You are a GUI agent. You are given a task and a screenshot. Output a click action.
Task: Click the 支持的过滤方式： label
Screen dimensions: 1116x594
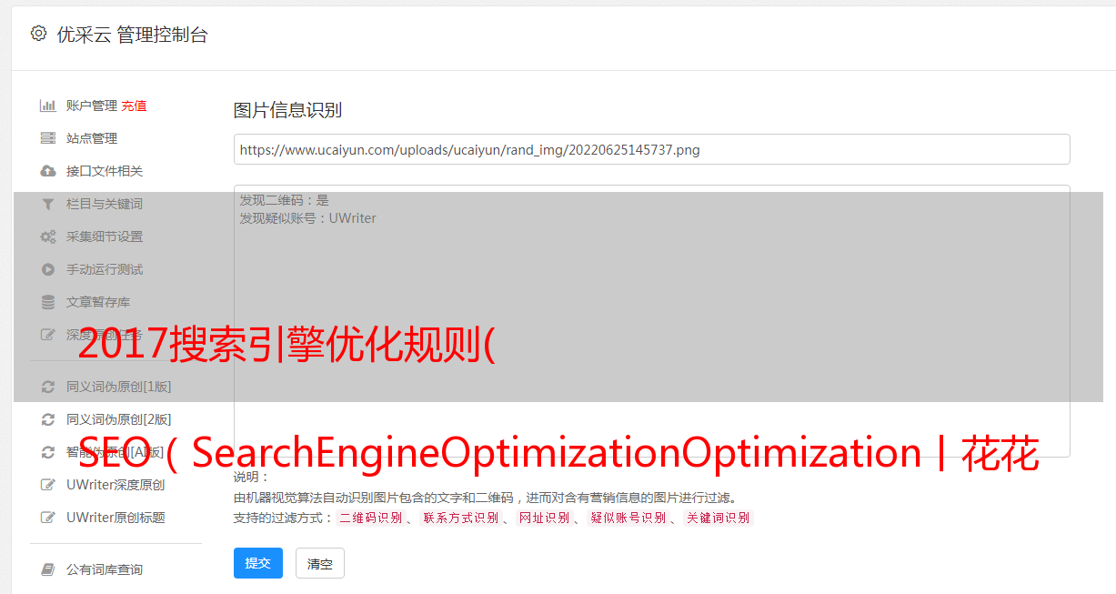[284, 518]
